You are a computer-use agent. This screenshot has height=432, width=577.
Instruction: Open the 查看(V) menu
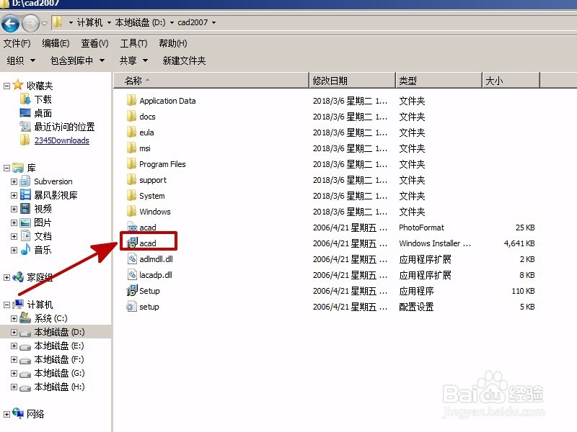94,43
